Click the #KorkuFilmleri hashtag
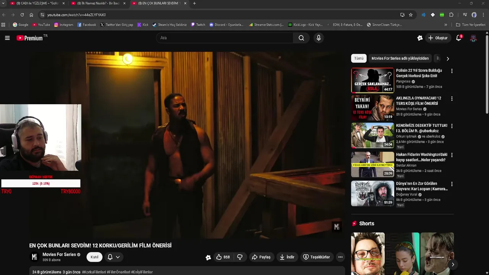This screenshot has height=275, width=489. [x=94, y=272]
